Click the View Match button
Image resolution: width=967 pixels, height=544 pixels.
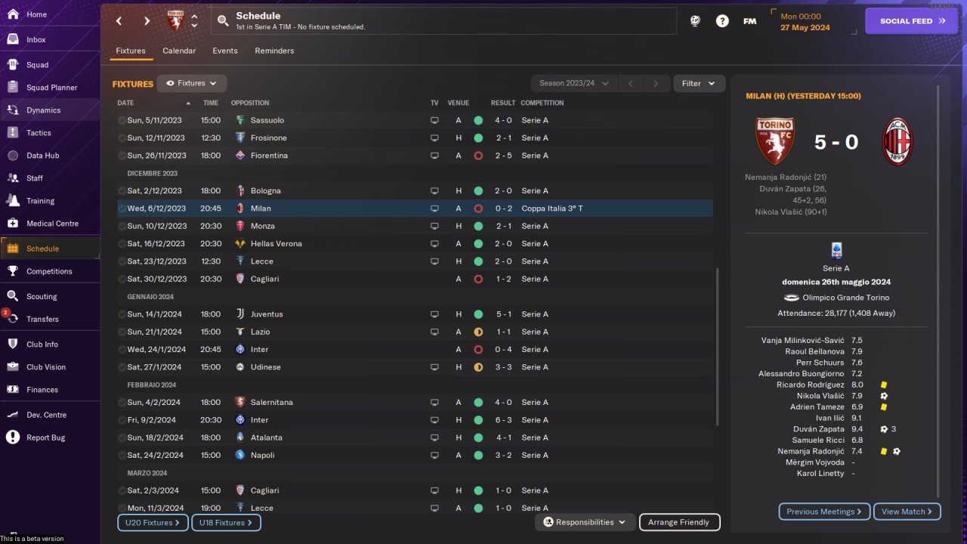pos(907,512)
